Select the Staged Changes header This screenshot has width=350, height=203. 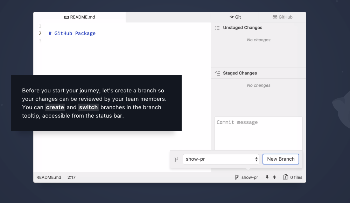click(x=259, y=73)
